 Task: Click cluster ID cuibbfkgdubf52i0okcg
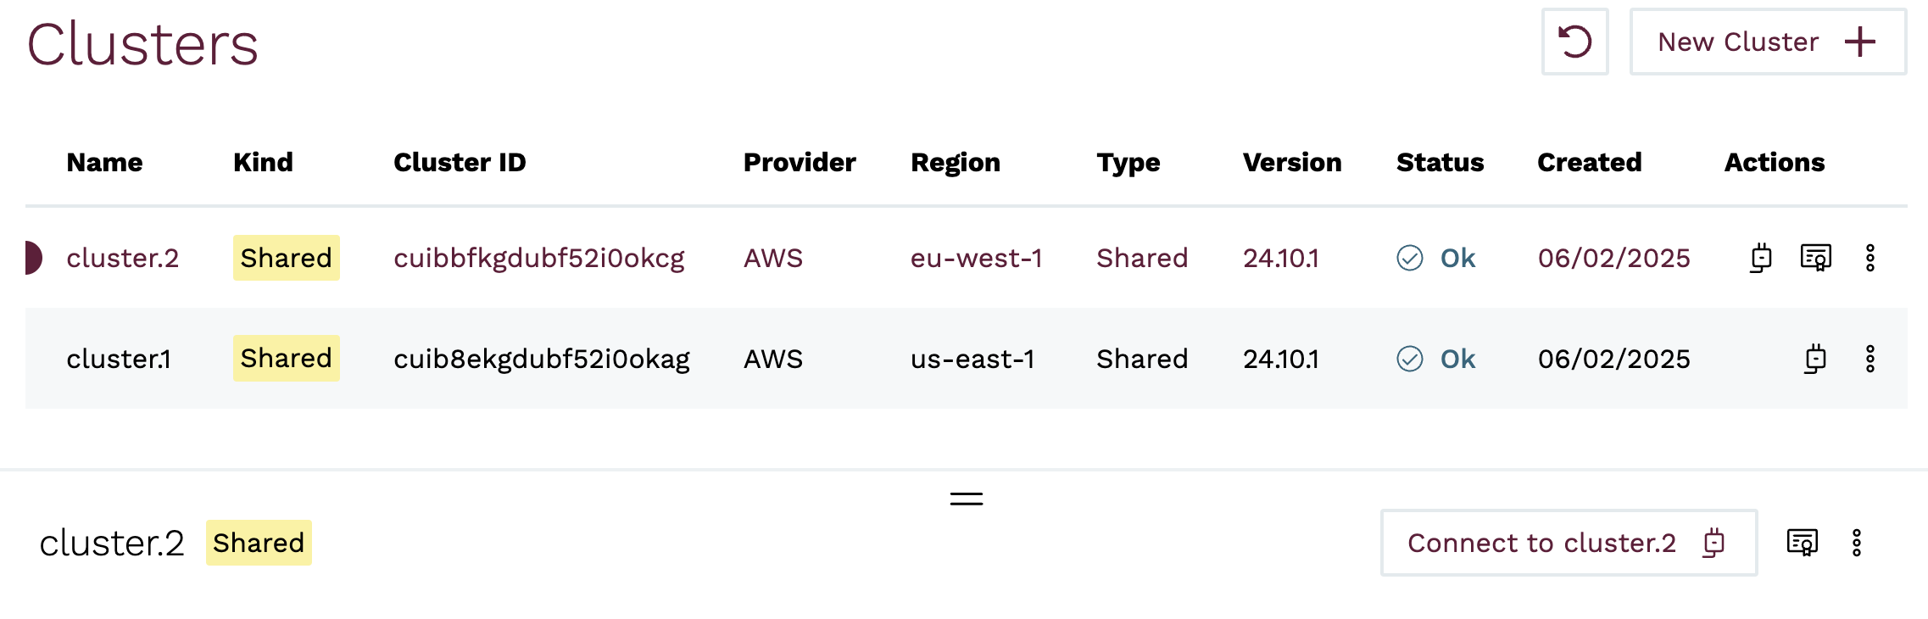(538, 258)
